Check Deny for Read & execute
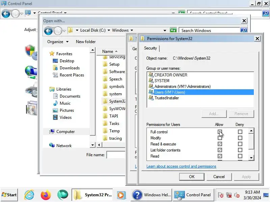Screen dimensions: 270x202 [x=240, y=144]
